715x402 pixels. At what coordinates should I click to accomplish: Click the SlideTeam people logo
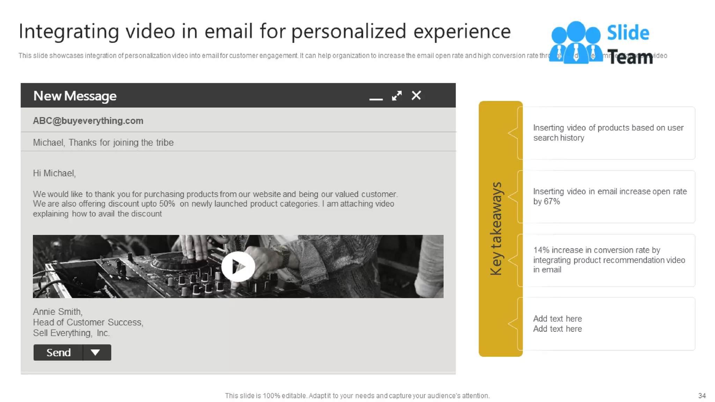tap(576, 43)
